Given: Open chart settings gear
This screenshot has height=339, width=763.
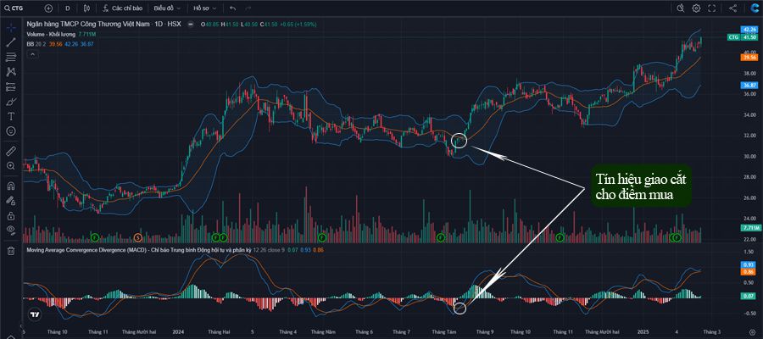Looking at the screenshot, I should click(696, 8).
